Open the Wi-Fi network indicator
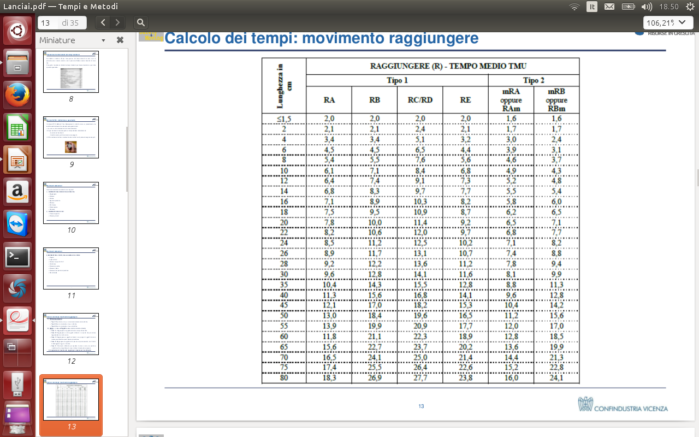 [574, 7]
